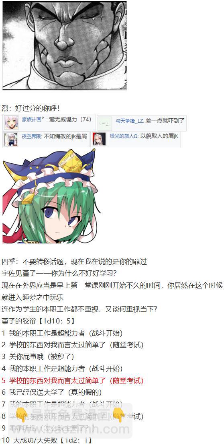Image resolution: width=224 pixels, height=447 pixels.
Task: Select the red highlighted option 5 line
Action: 73,381
